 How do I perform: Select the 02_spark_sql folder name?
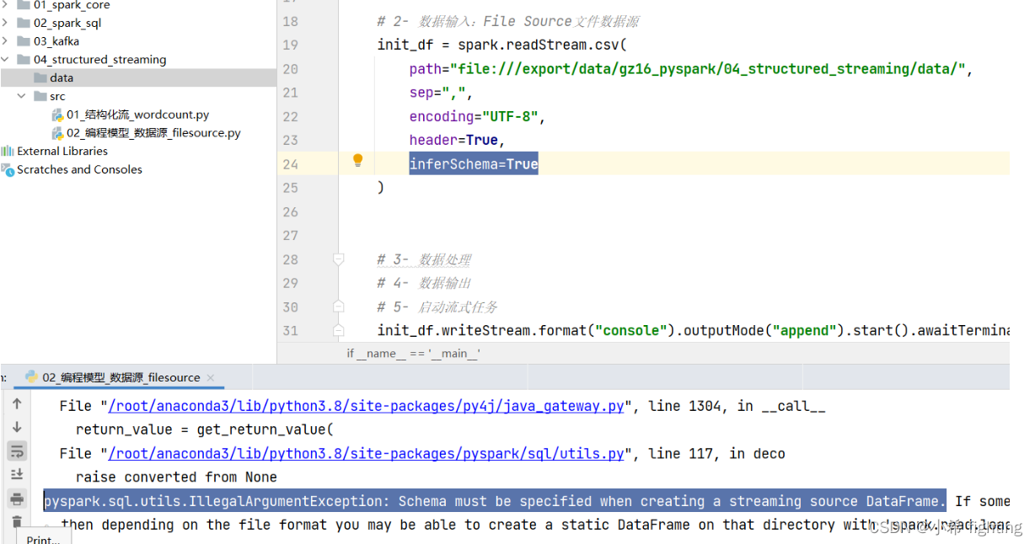(x=67, y=23)
